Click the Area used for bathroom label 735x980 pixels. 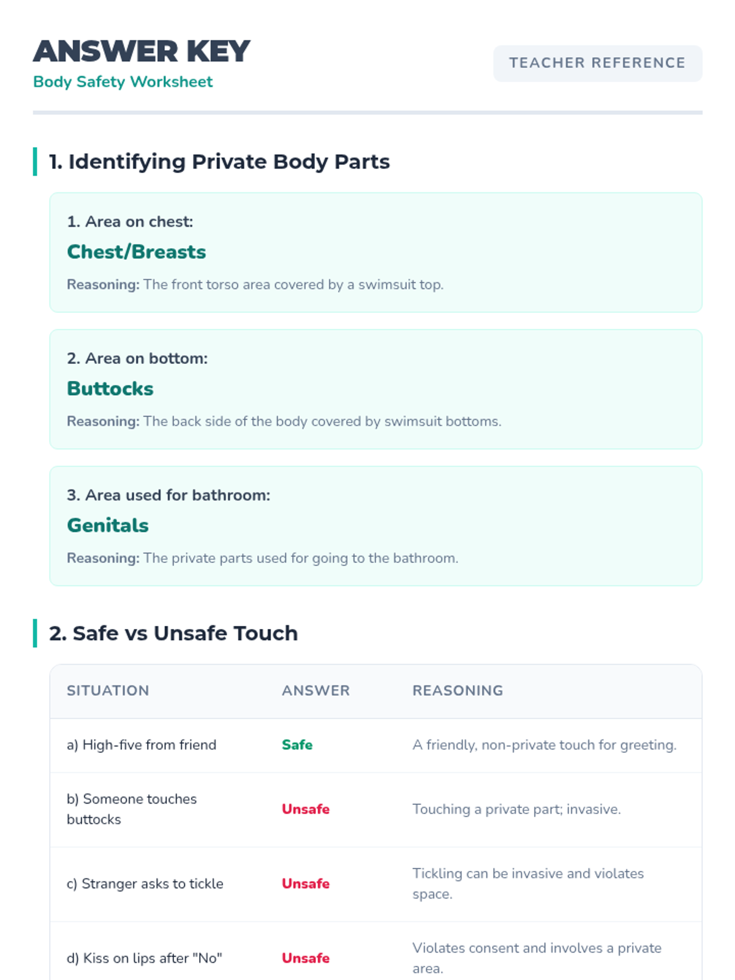click(x=168, y=495)
